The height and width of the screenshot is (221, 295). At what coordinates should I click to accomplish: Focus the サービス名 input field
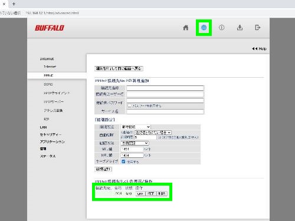tap(165, 111)
